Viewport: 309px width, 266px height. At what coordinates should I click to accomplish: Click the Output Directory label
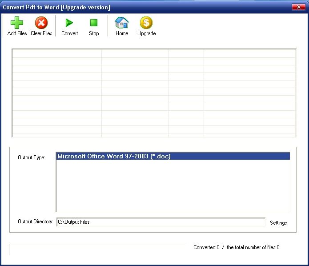[x=36, y=222]
